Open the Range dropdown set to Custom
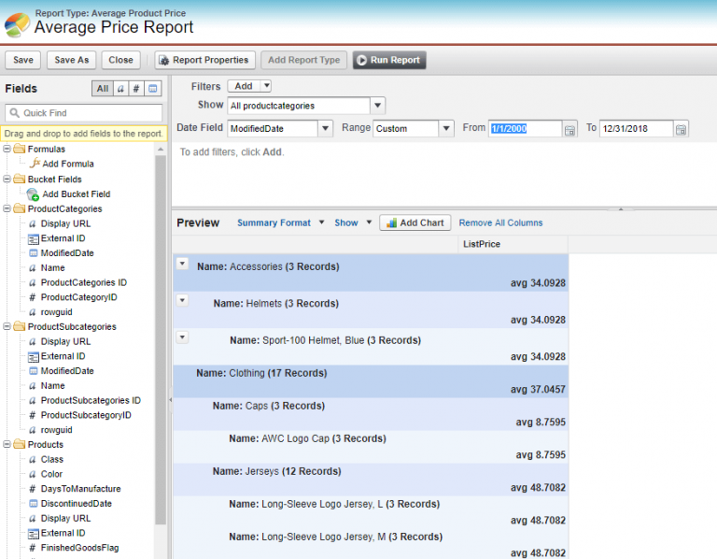The width and height of the screenshot is (717, 559). (446, 129)
